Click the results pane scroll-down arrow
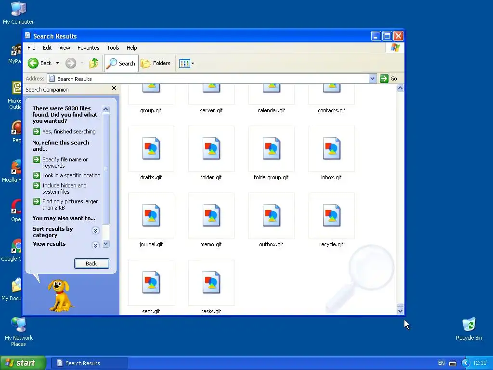This screenshot has height=370, width=493. [400, 311]
